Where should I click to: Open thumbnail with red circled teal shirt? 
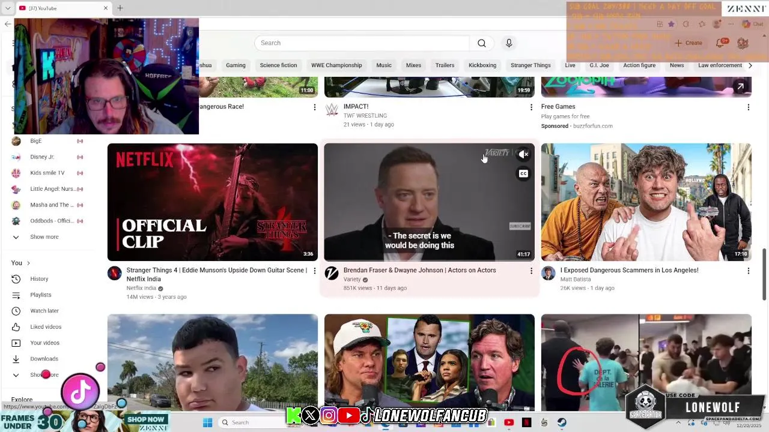pyautogui.click(x=646, y=362)
